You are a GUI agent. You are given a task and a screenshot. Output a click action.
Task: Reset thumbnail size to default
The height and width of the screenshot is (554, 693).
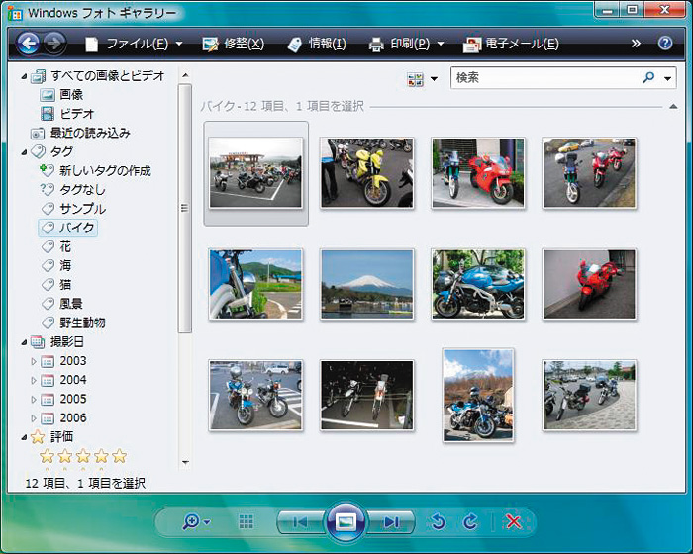247,522
